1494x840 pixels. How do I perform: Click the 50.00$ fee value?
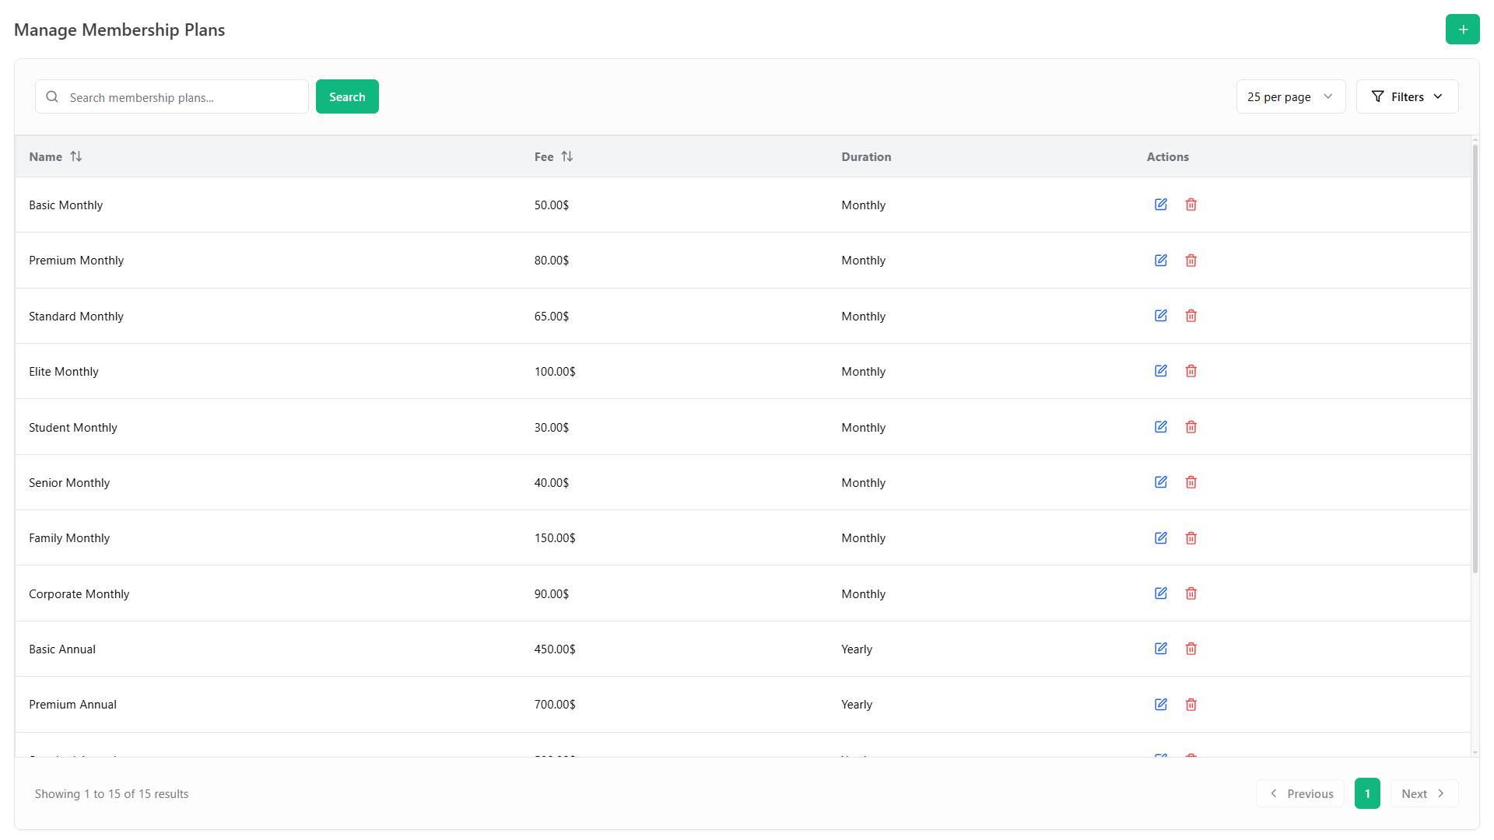(x=552, y=205)
